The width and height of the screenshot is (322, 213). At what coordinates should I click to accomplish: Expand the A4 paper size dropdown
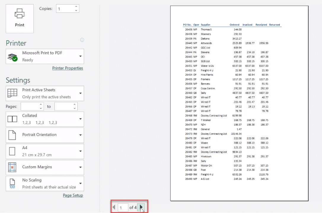[x=80, y=151]
